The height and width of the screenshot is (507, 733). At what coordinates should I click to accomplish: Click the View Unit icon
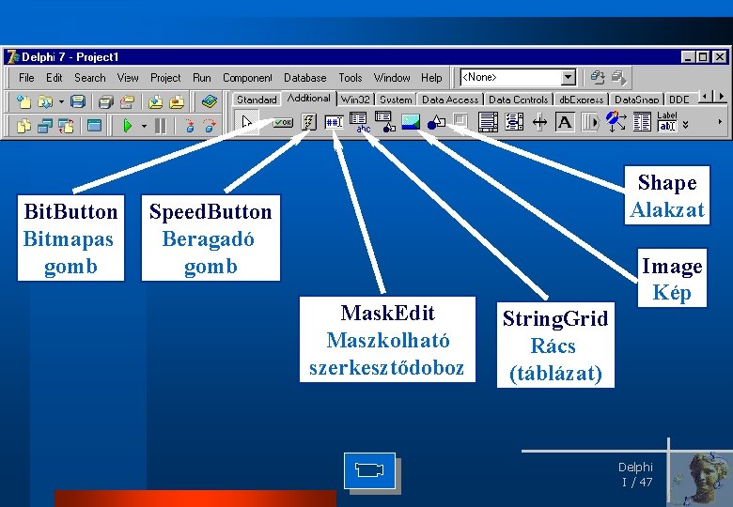click(23, 126)
